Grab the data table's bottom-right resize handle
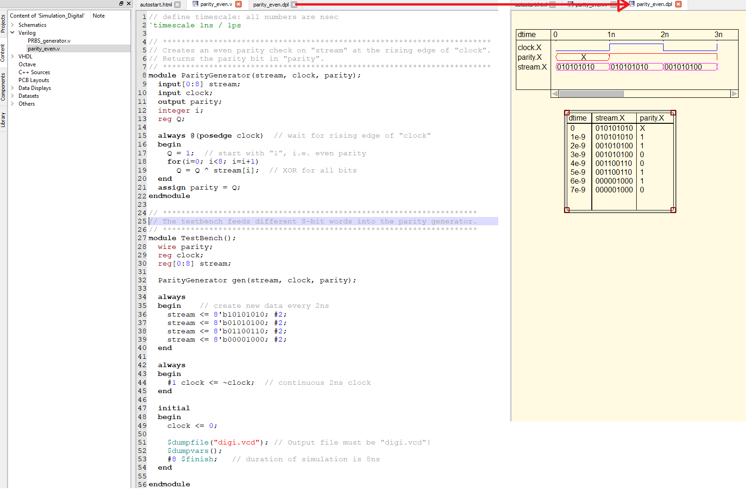The image size is (746, 490). point(673,210)
